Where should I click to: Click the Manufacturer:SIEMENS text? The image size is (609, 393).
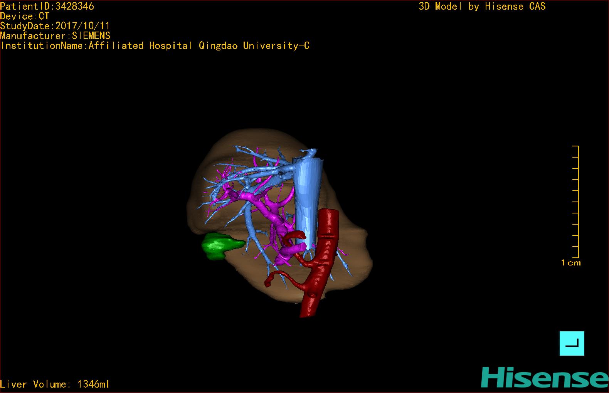(x=56, y=36)
